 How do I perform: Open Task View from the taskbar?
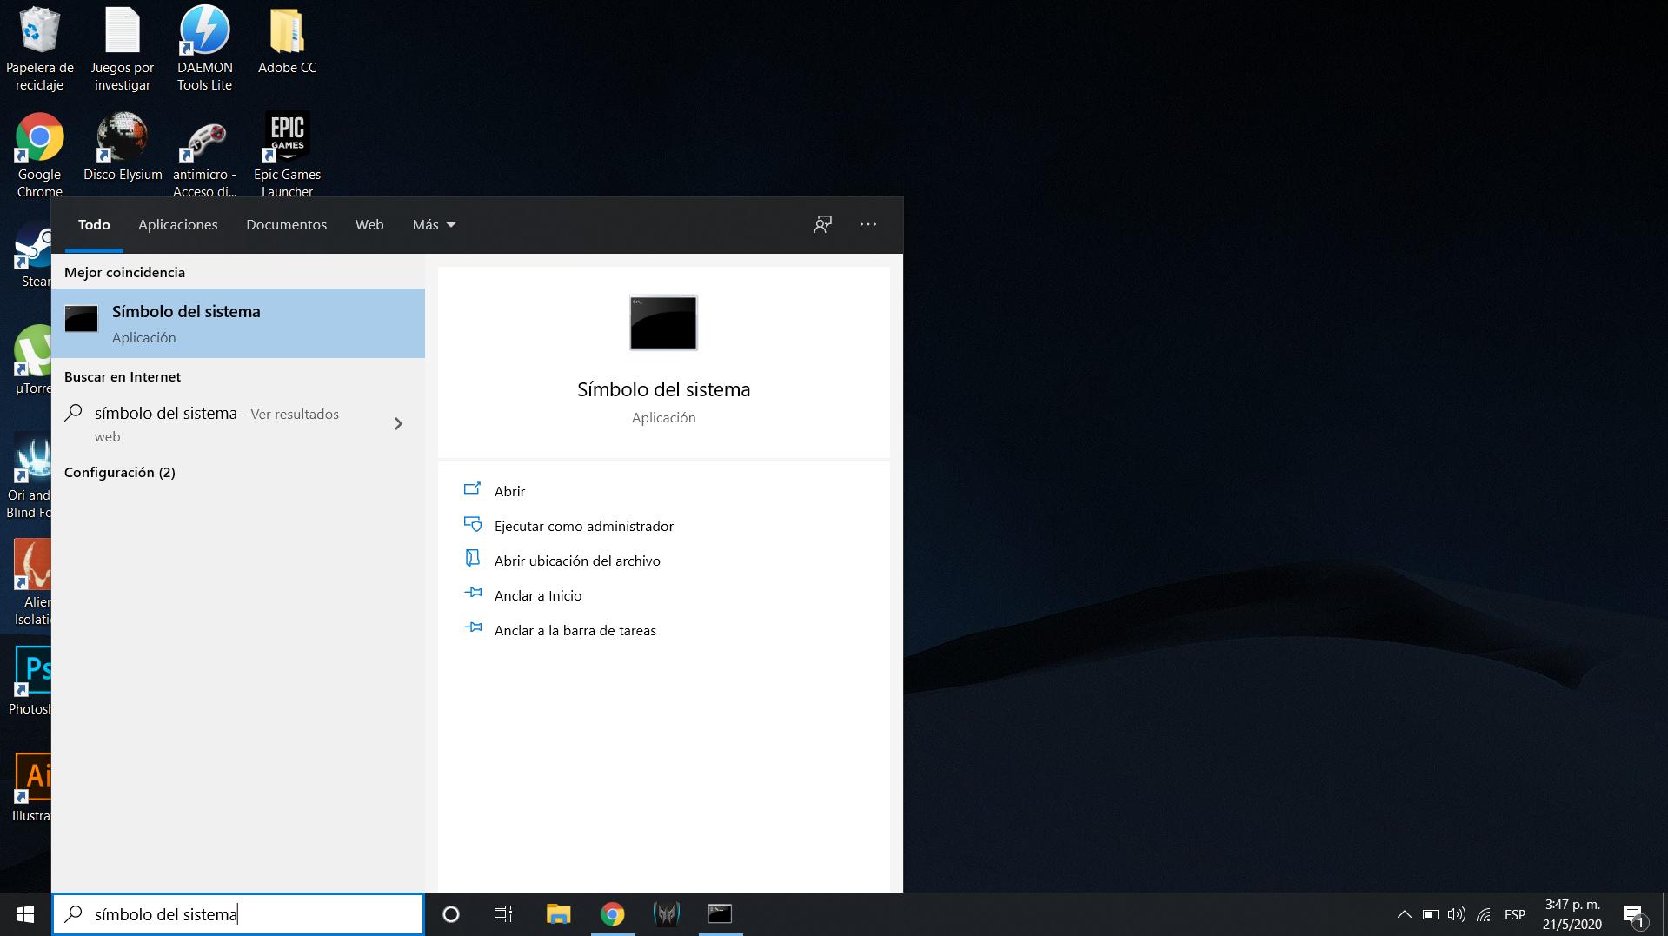point(503,914)
